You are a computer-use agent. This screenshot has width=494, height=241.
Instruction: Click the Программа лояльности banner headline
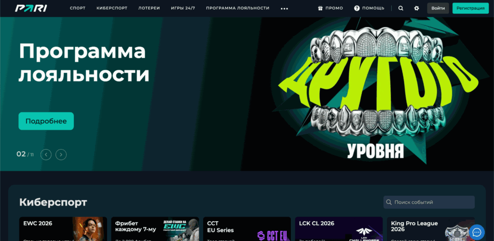tap(84, 63)
